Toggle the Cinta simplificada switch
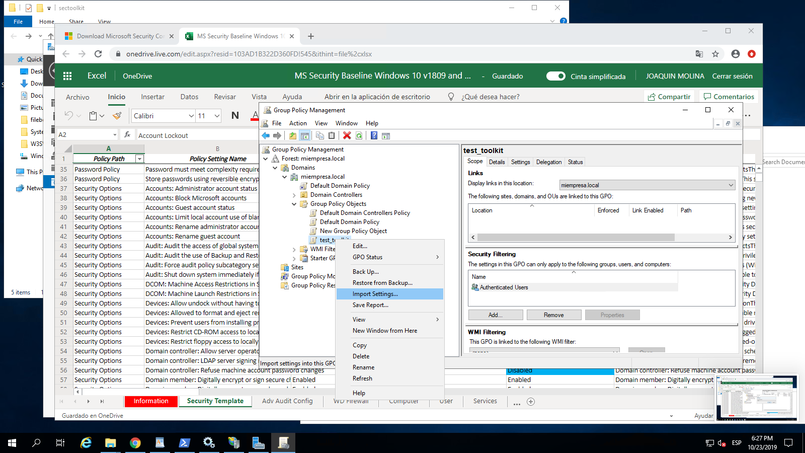 [556, 76]
